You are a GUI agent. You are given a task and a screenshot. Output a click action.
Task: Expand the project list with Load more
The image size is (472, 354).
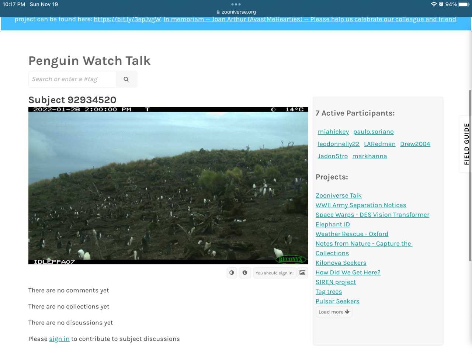coord(334,312)
